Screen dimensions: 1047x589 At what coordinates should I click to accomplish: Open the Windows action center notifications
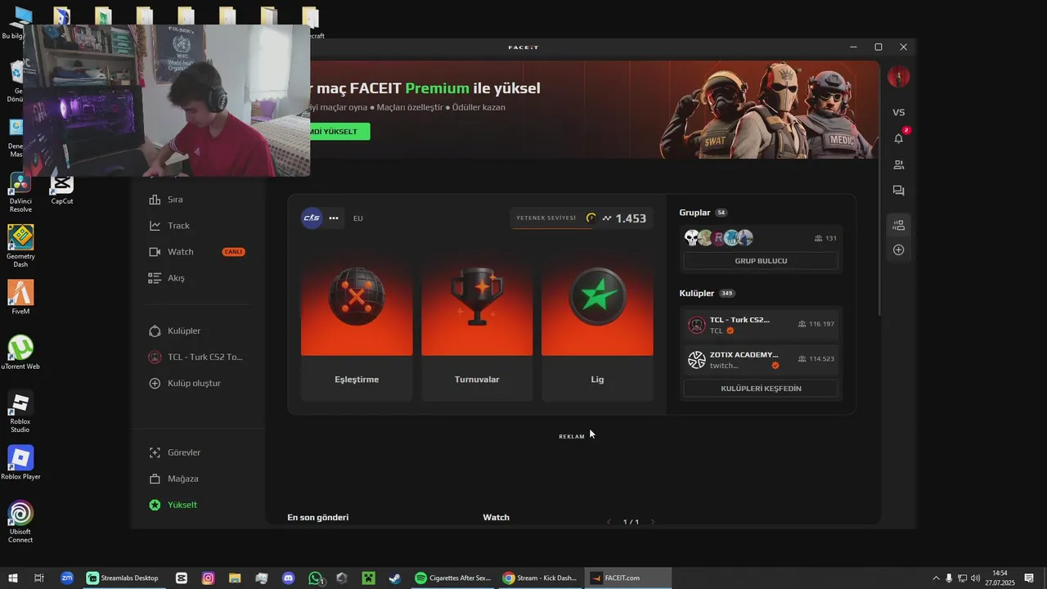1029,578
